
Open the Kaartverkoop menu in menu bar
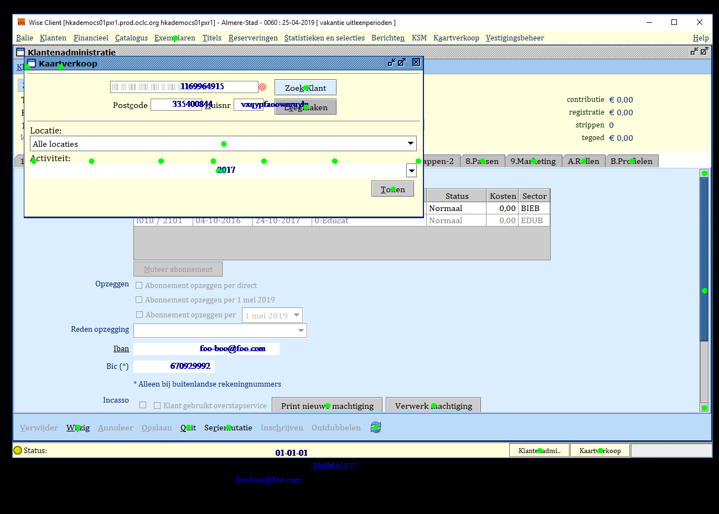click(x=456, y=38)
